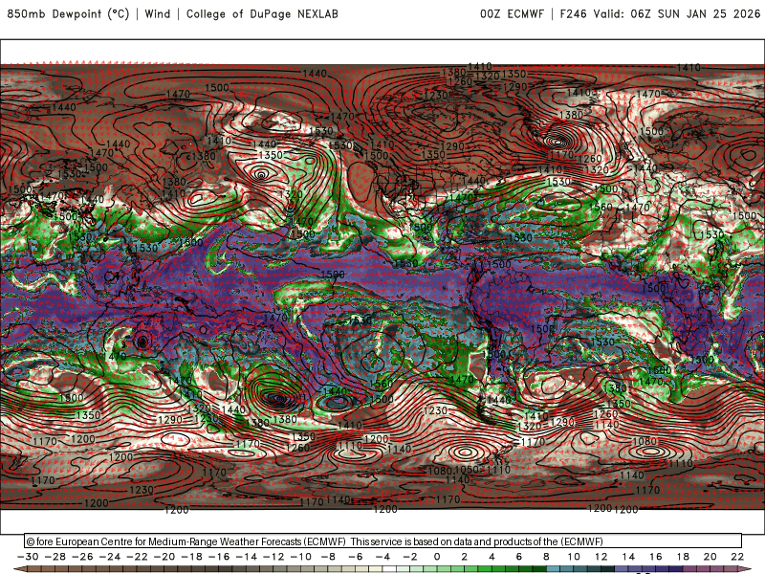This screenshot has height=574, width=765.
Task: Click the "-2" colorbar scale value
Action: point(410,557)
